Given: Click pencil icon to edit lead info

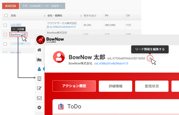Looking at the screenshot, I should coord(150,58).
